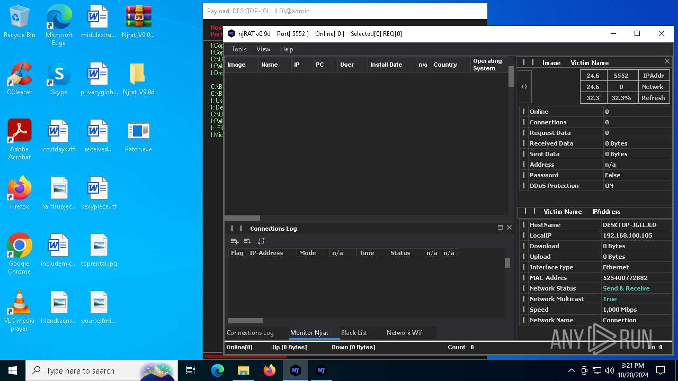Viewport: 678px width, 381px height.
Task: Sort victims by Name column header
Action: 274,65
